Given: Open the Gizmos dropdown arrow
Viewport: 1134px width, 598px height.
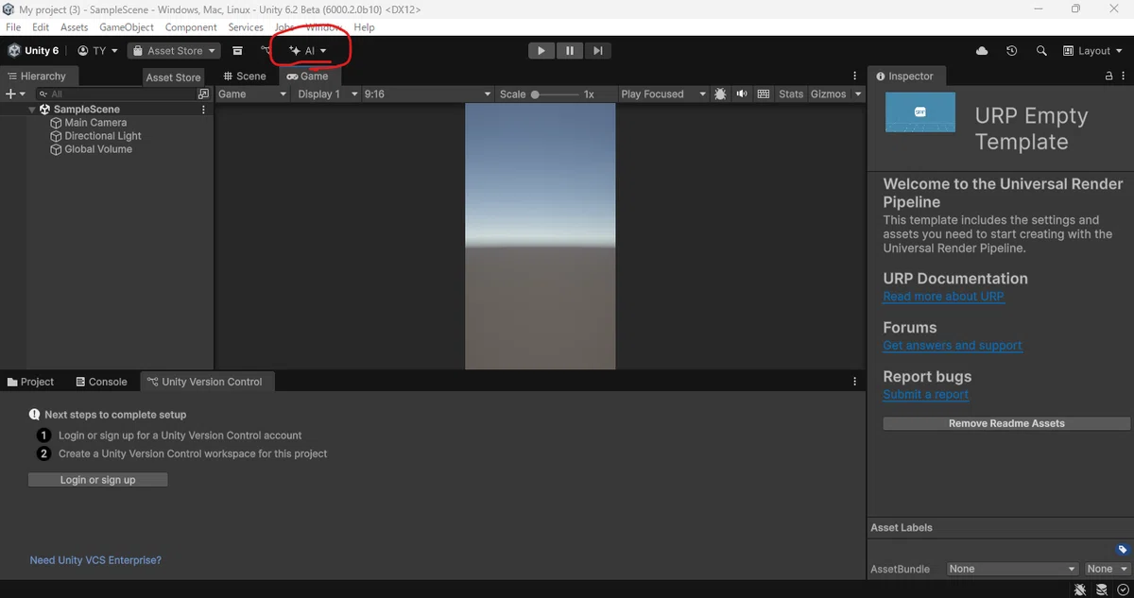Looking at the screenshot, I should 858,94.
